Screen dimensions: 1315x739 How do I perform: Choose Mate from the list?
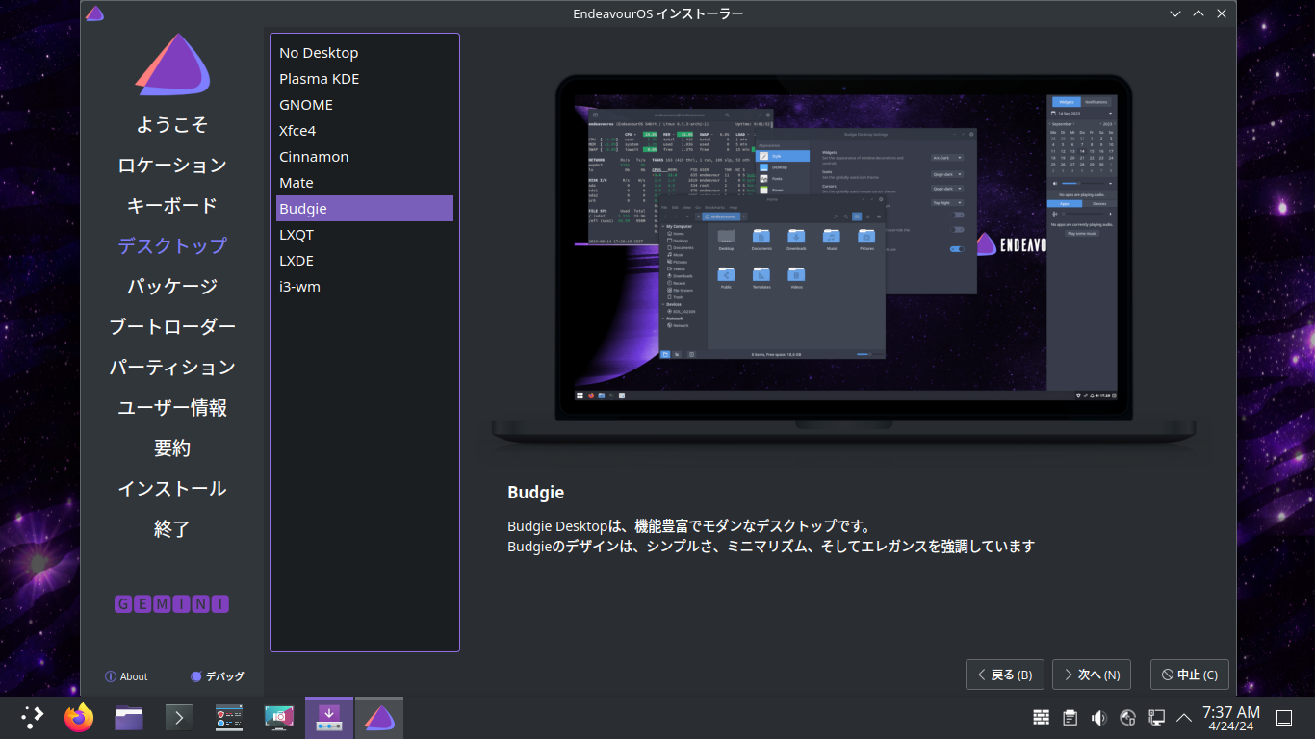(365, 183)
